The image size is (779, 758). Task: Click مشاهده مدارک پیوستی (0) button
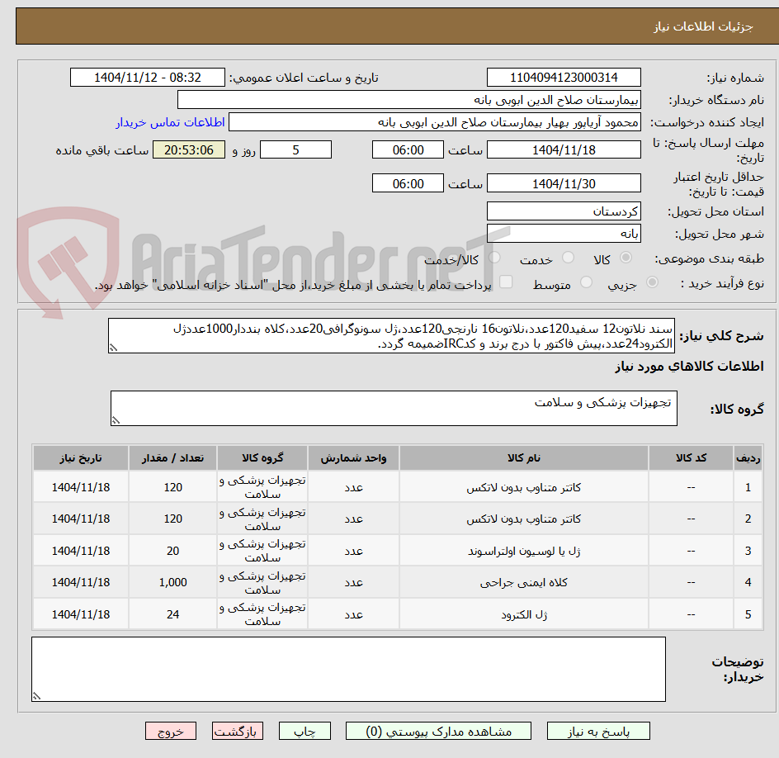click(x=438, y=731)
